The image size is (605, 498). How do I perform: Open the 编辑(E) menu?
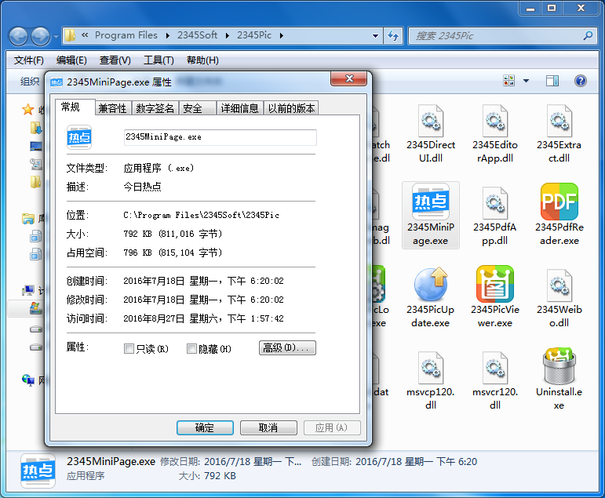click(71, 60)
